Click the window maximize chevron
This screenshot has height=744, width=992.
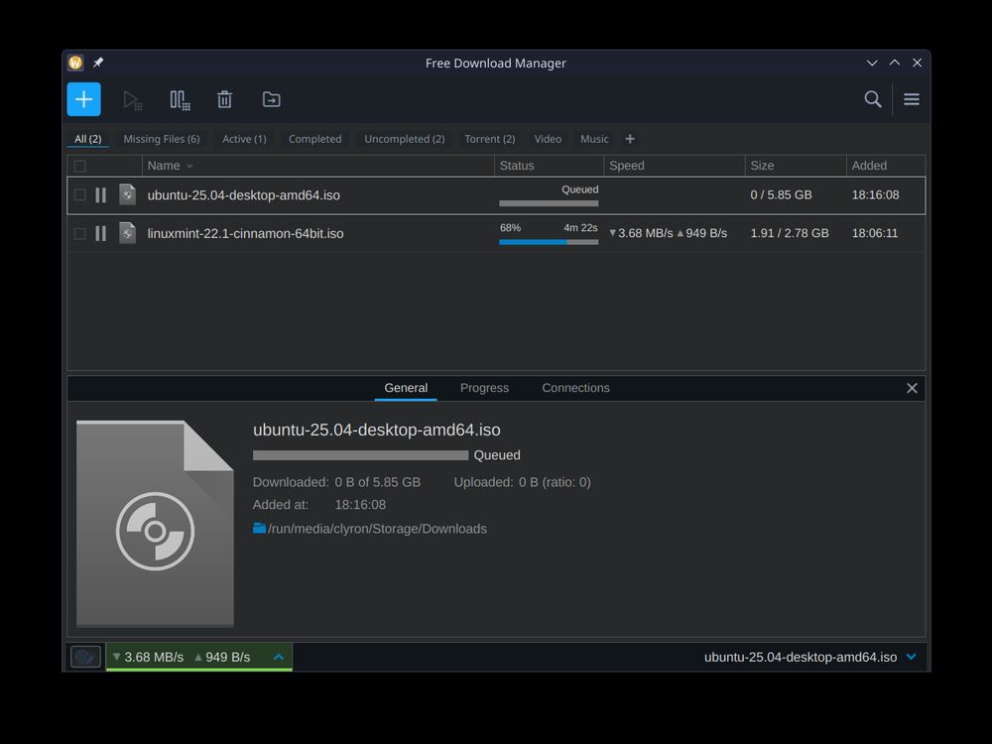(x=895, y=62)
